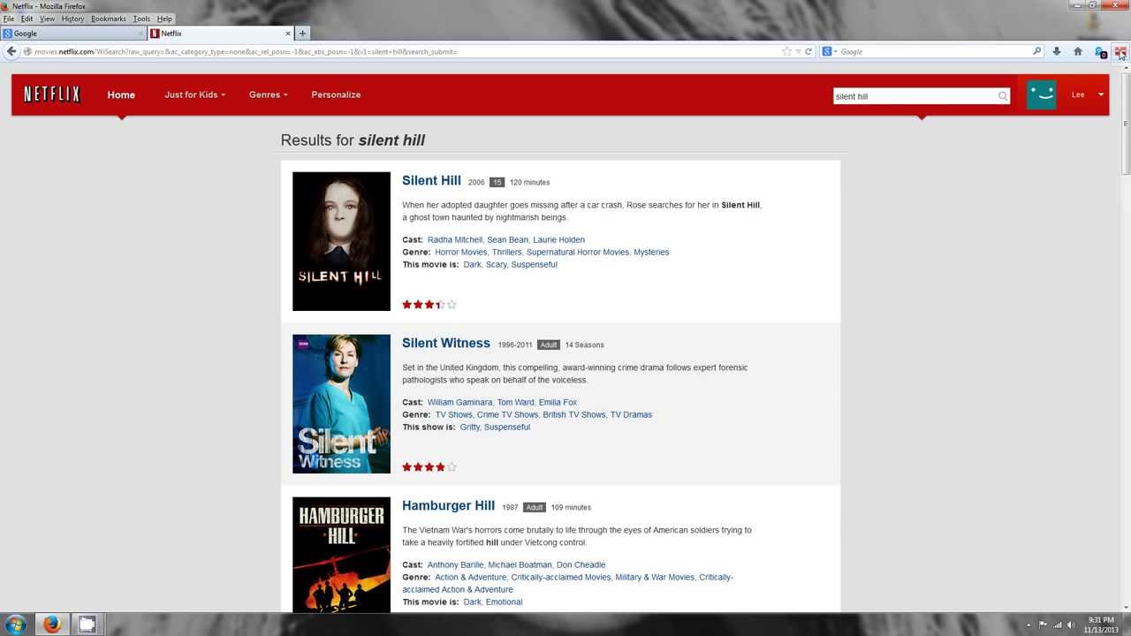Click the Hamburger Hill poster thumbnail

point(341,555)
